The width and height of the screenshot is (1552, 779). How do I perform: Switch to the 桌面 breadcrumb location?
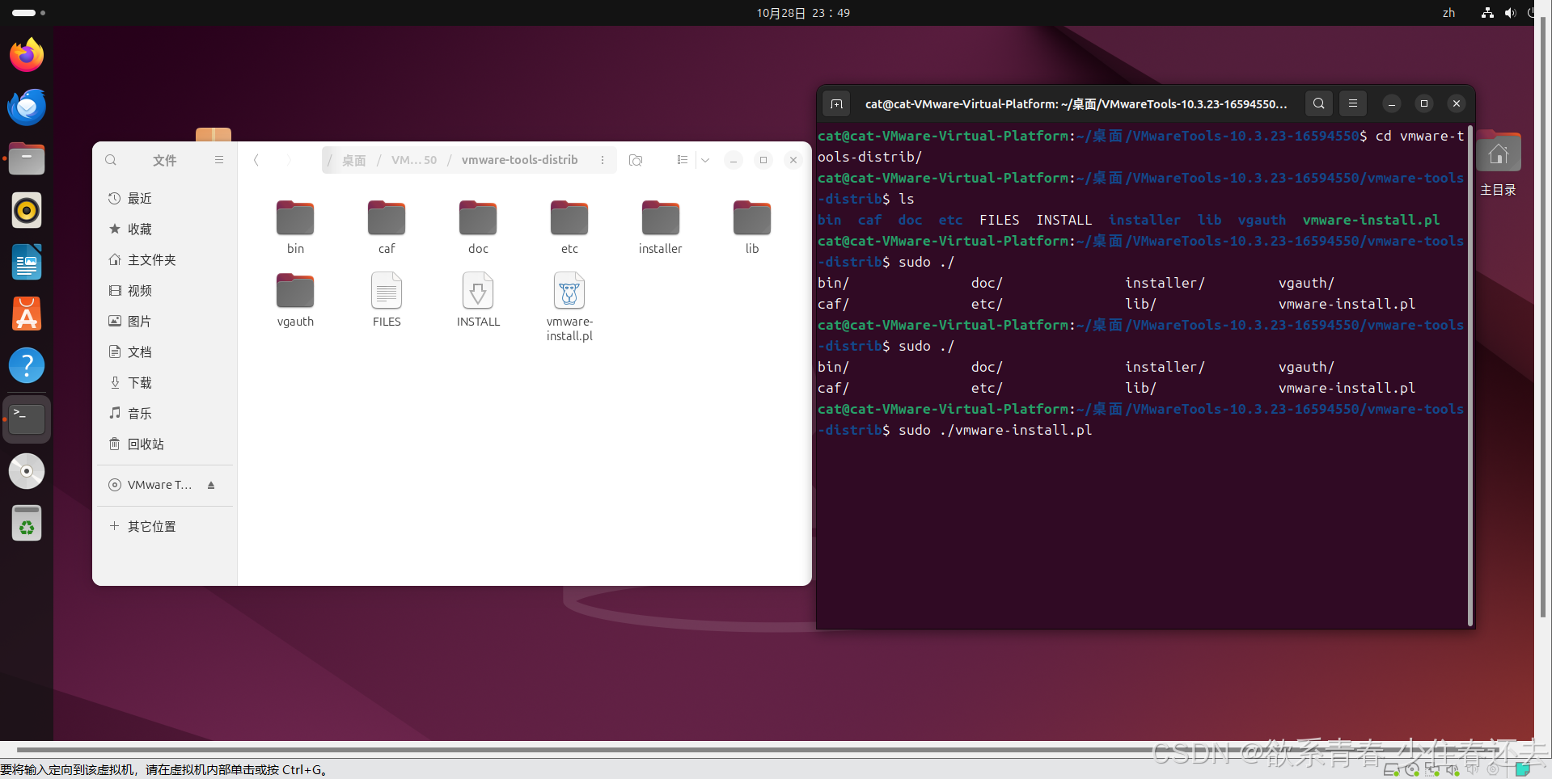[353, 159]
